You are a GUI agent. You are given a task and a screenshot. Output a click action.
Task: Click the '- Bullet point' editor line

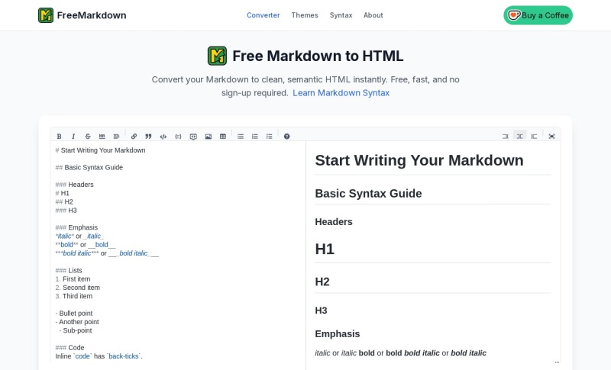74,313
